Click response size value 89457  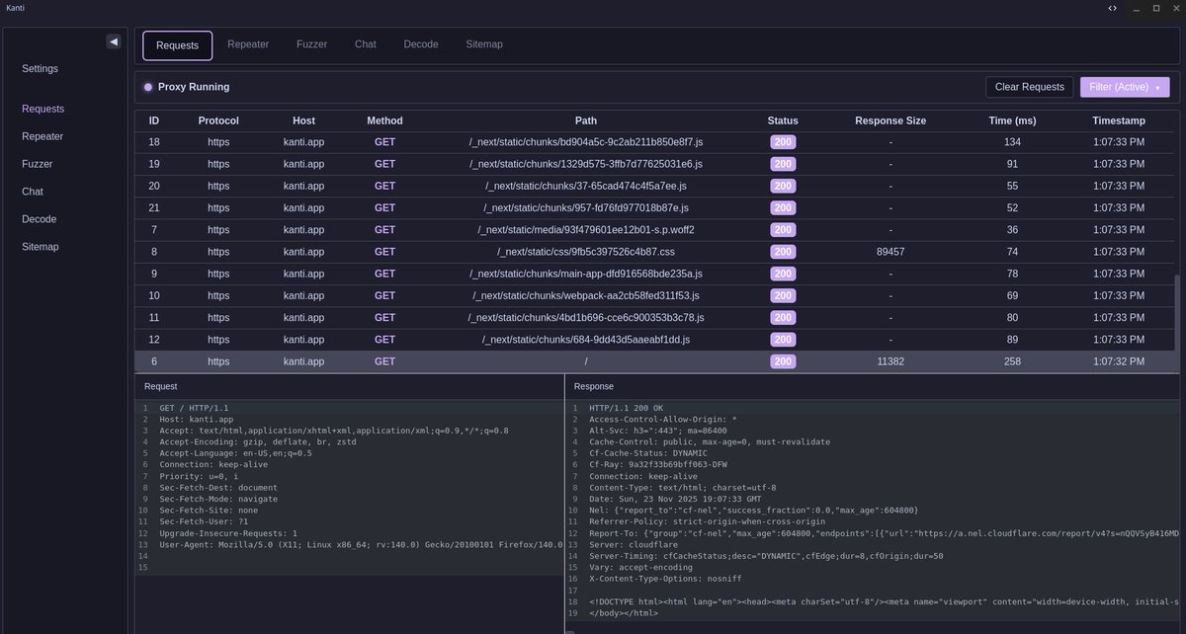click(890, 252)
